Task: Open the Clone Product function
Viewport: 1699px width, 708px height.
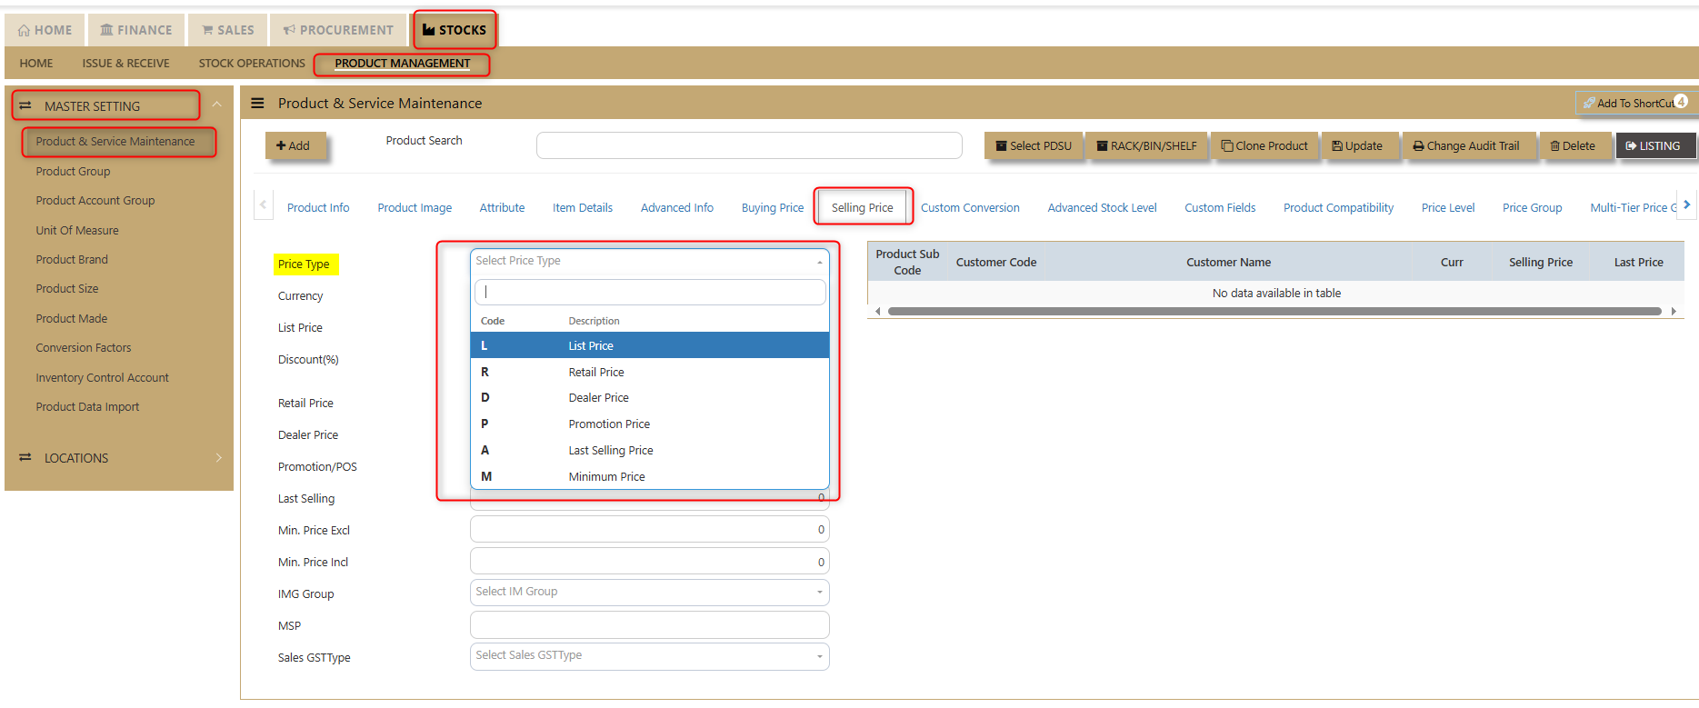Action: [x=1264, y=145]
